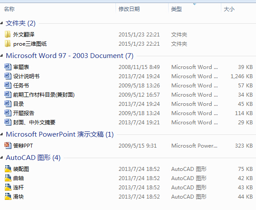This screenshot has width=256, height=210.
Task: Select the file named 答辩PPT
Action: tap(23, 145)
